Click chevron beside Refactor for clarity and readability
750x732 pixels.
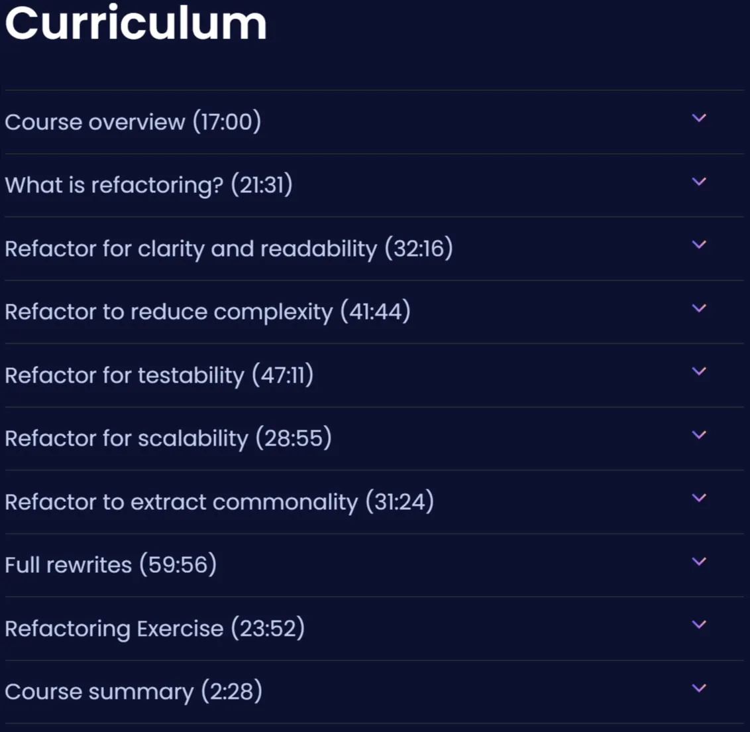click(699, 245)
